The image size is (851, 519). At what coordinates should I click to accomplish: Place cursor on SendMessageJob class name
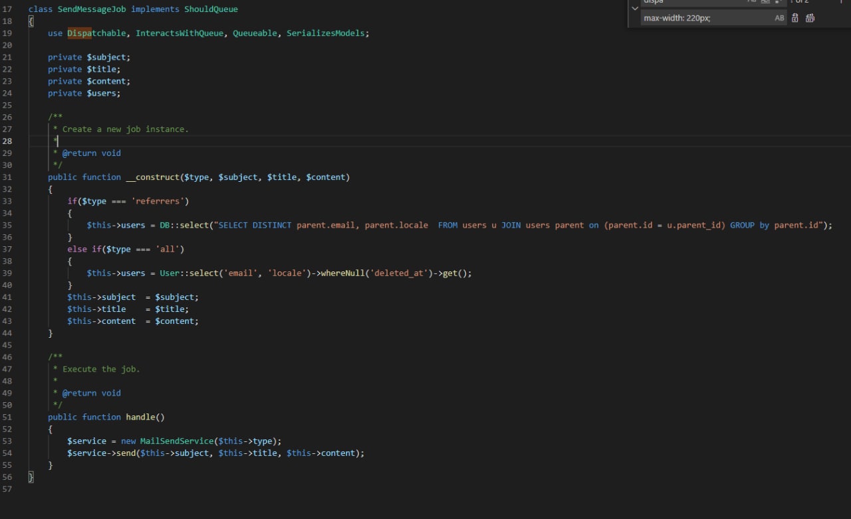[92, 9]
